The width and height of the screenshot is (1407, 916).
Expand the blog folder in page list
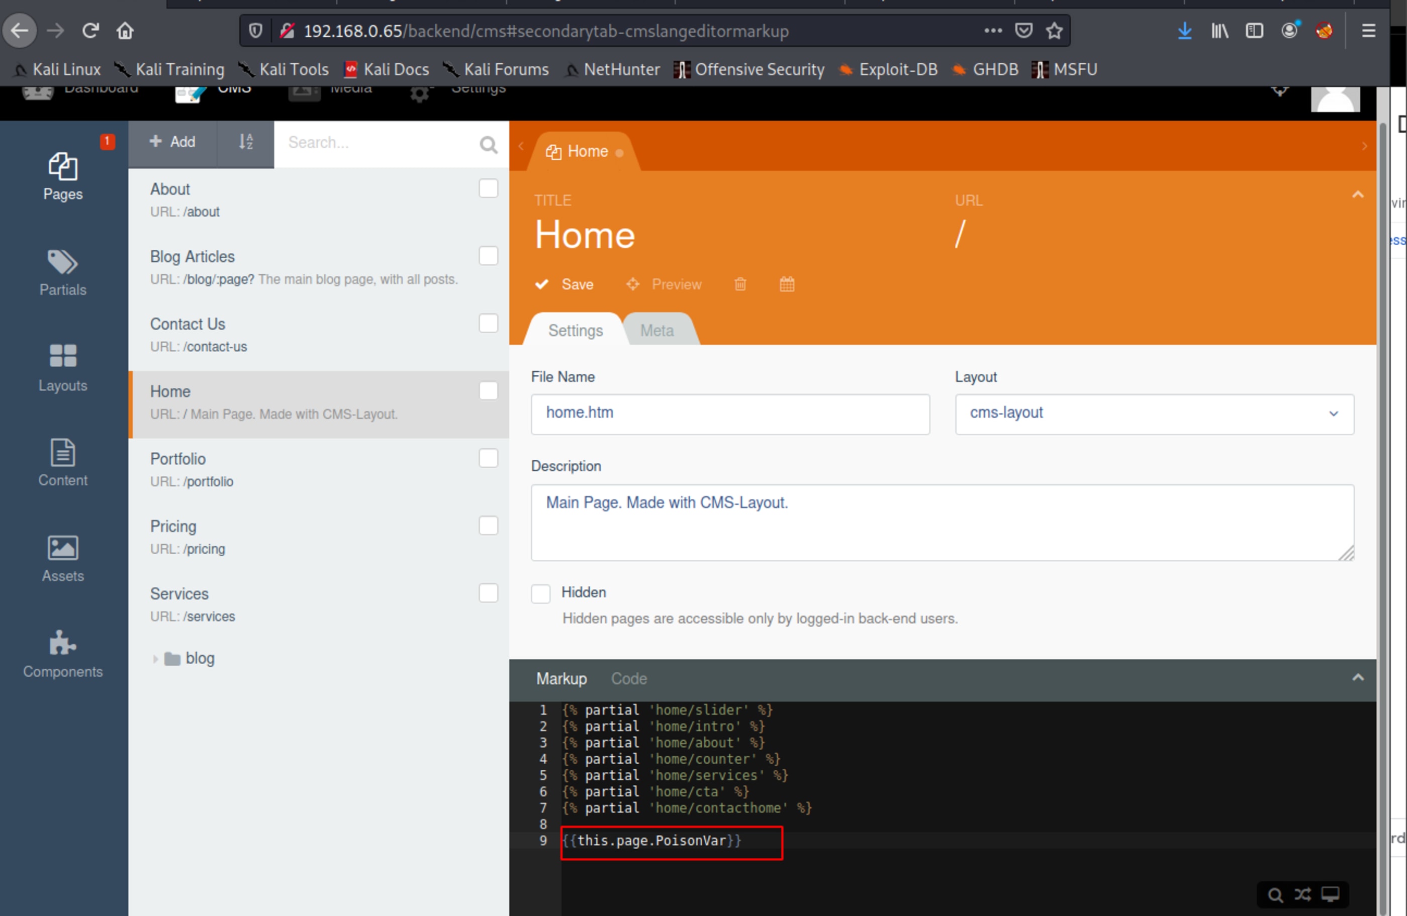(155, 659)
